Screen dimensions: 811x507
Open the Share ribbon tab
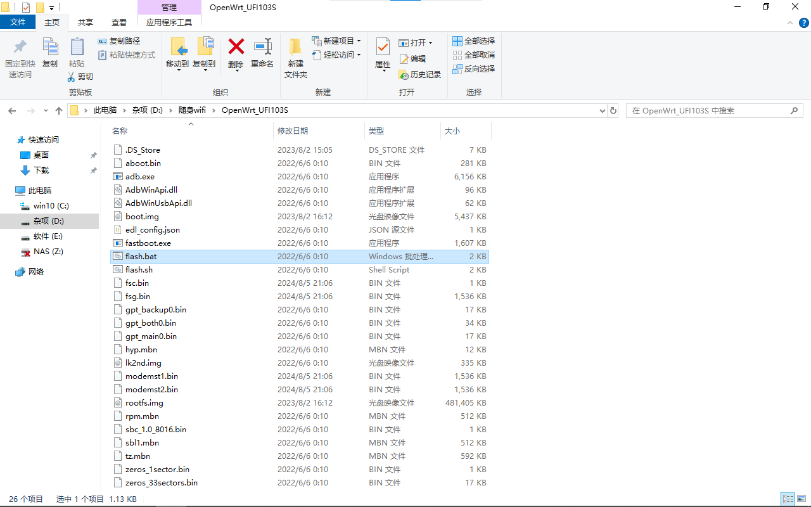[86, 22]
